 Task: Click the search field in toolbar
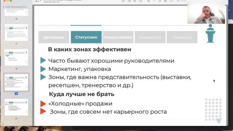182,1
